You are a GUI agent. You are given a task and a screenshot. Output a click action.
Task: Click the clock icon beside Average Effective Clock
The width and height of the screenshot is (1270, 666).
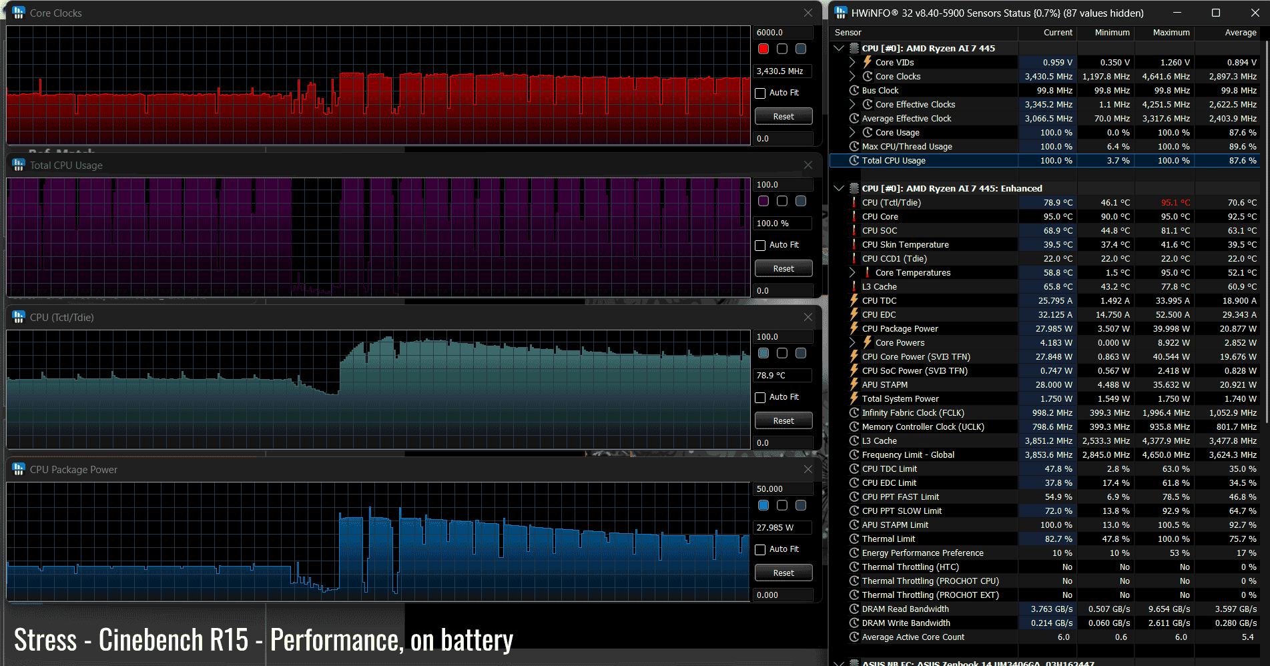coord(854,118)
